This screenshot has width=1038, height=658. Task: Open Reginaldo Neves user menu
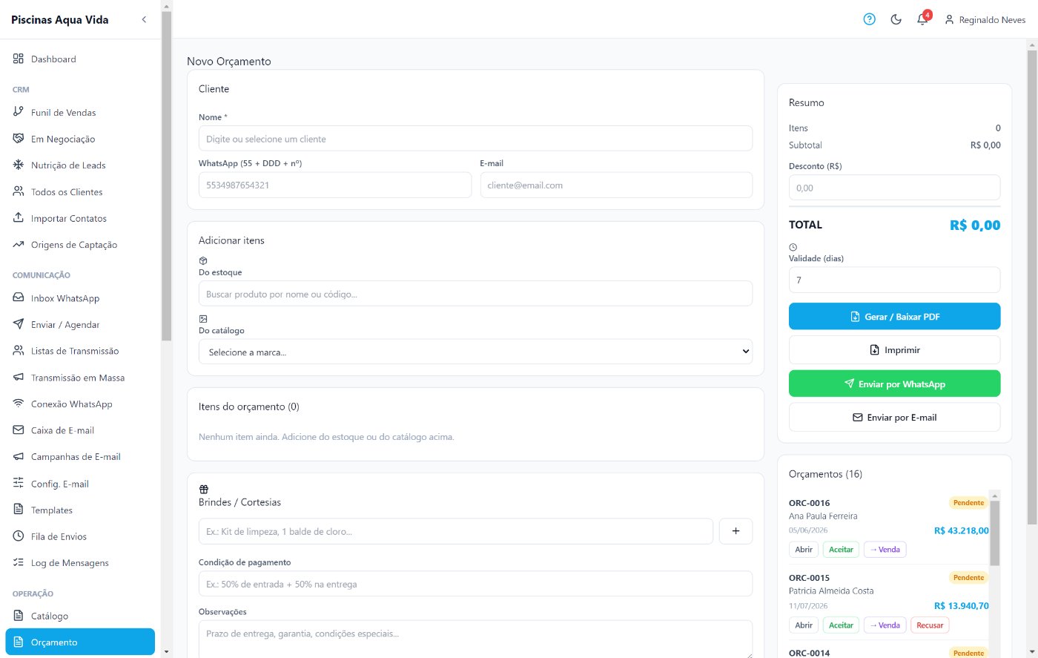(985, 20)
